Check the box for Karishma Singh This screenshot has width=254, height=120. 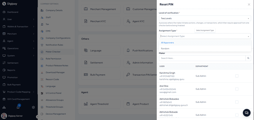[237, 76]
